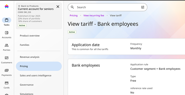Click the app logo in the sidebar
185x95 pixels.
click(6, 6)
